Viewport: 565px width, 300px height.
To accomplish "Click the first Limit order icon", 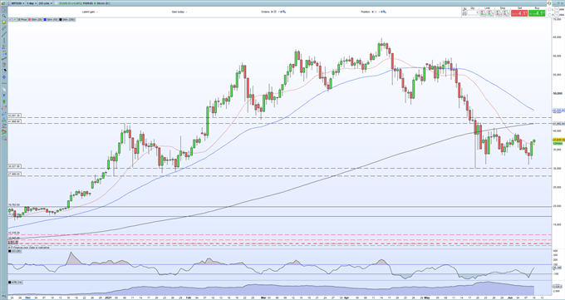I will [484, 13].
